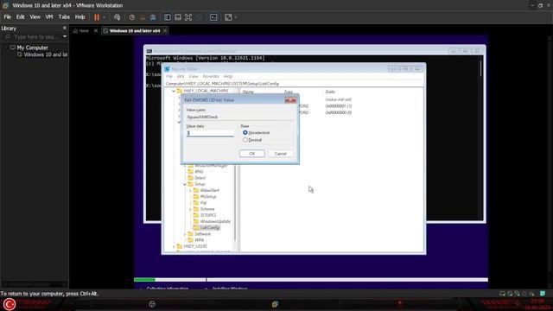
Task: Close the Home tab
Action: (x=96, y=31)
